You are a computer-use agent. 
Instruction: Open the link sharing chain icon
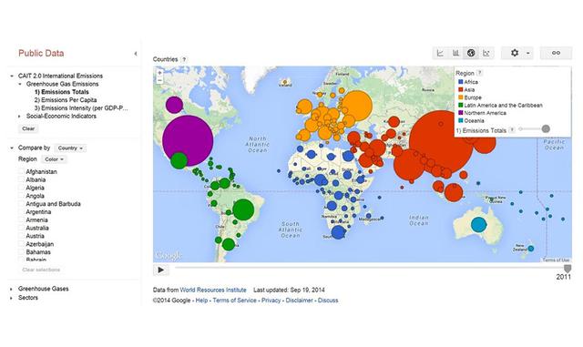point(556,53)
